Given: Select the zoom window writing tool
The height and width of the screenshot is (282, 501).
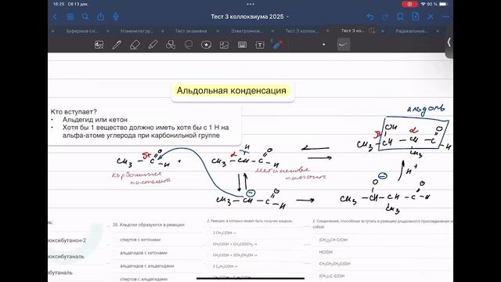Looking at the screenshot, I should pos(99,45).
